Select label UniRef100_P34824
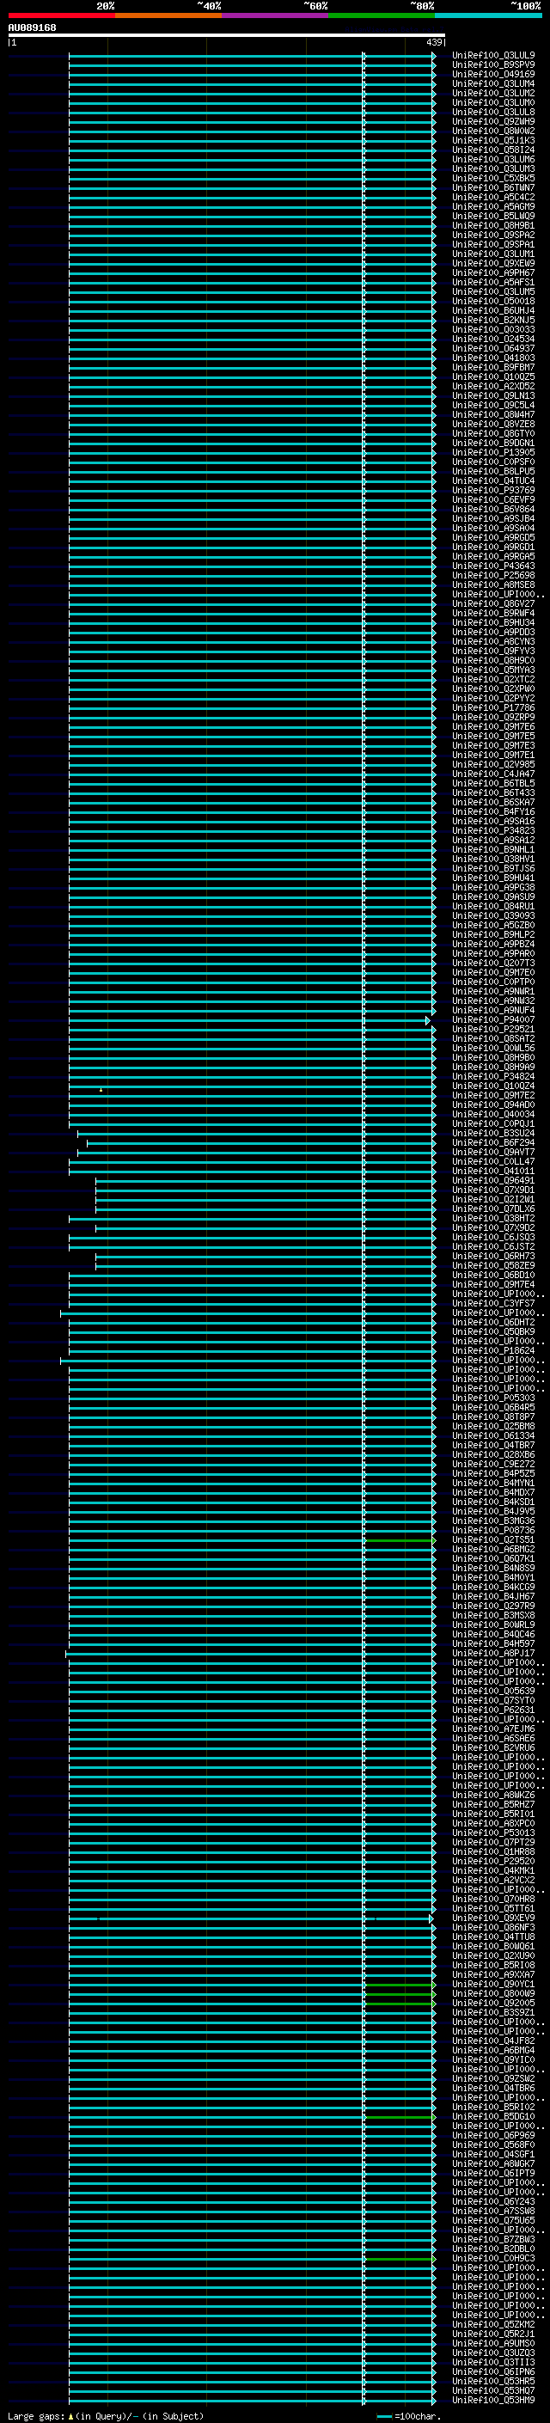The height and width of the screenshot is (2423, 550). click(x=492, y=1076)
